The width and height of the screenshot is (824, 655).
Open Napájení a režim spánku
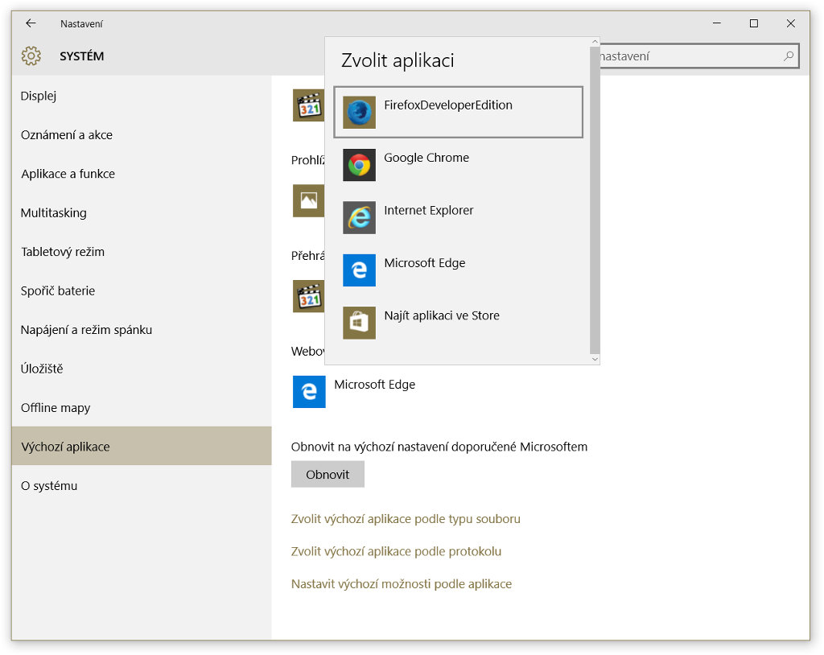tap(142, 330)
